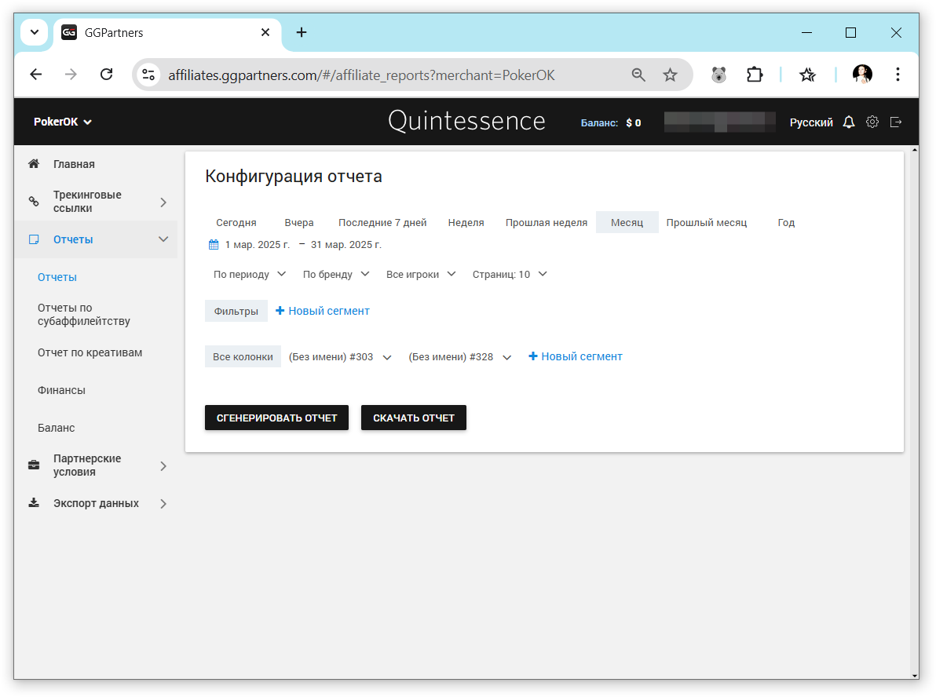Select Прошлый месяц period
Screen dimensions: 936x697
coord(706,223)
